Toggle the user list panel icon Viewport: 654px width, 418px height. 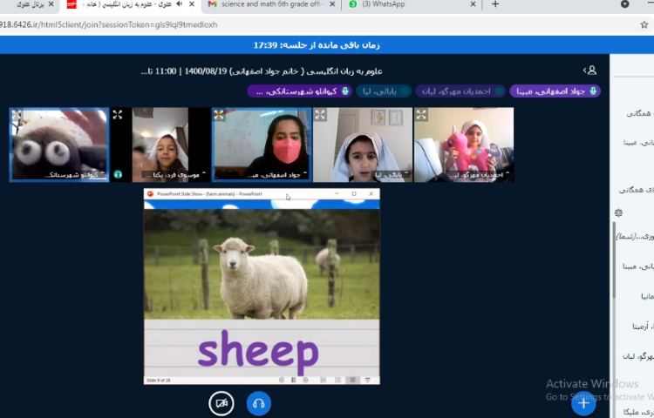tap(590, 71)
